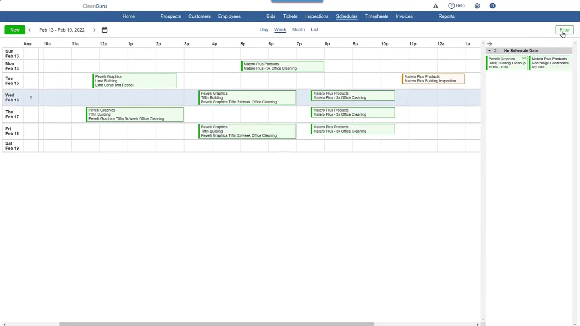Go to the previous week arrow

click(x=30, y=30)
